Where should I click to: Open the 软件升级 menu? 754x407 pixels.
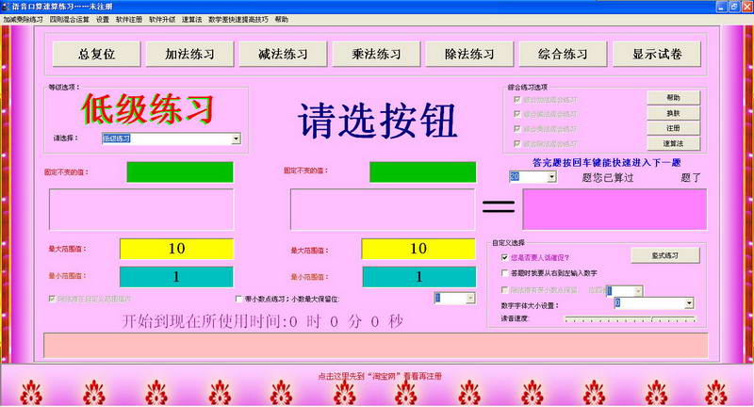(162, 19)
